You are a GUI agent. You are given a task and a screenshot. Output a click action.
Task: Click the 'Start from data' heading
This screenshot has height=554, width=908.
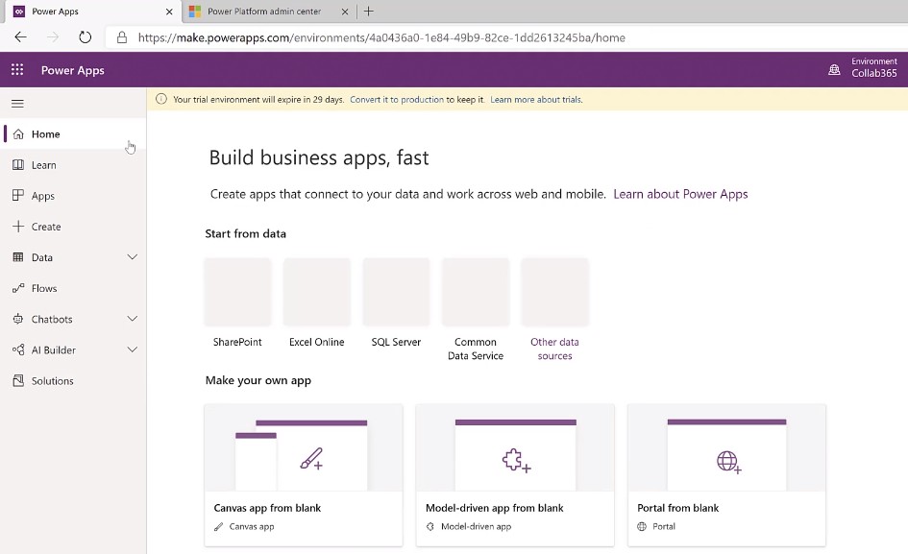pyautogui.click(x=246, y=234)
